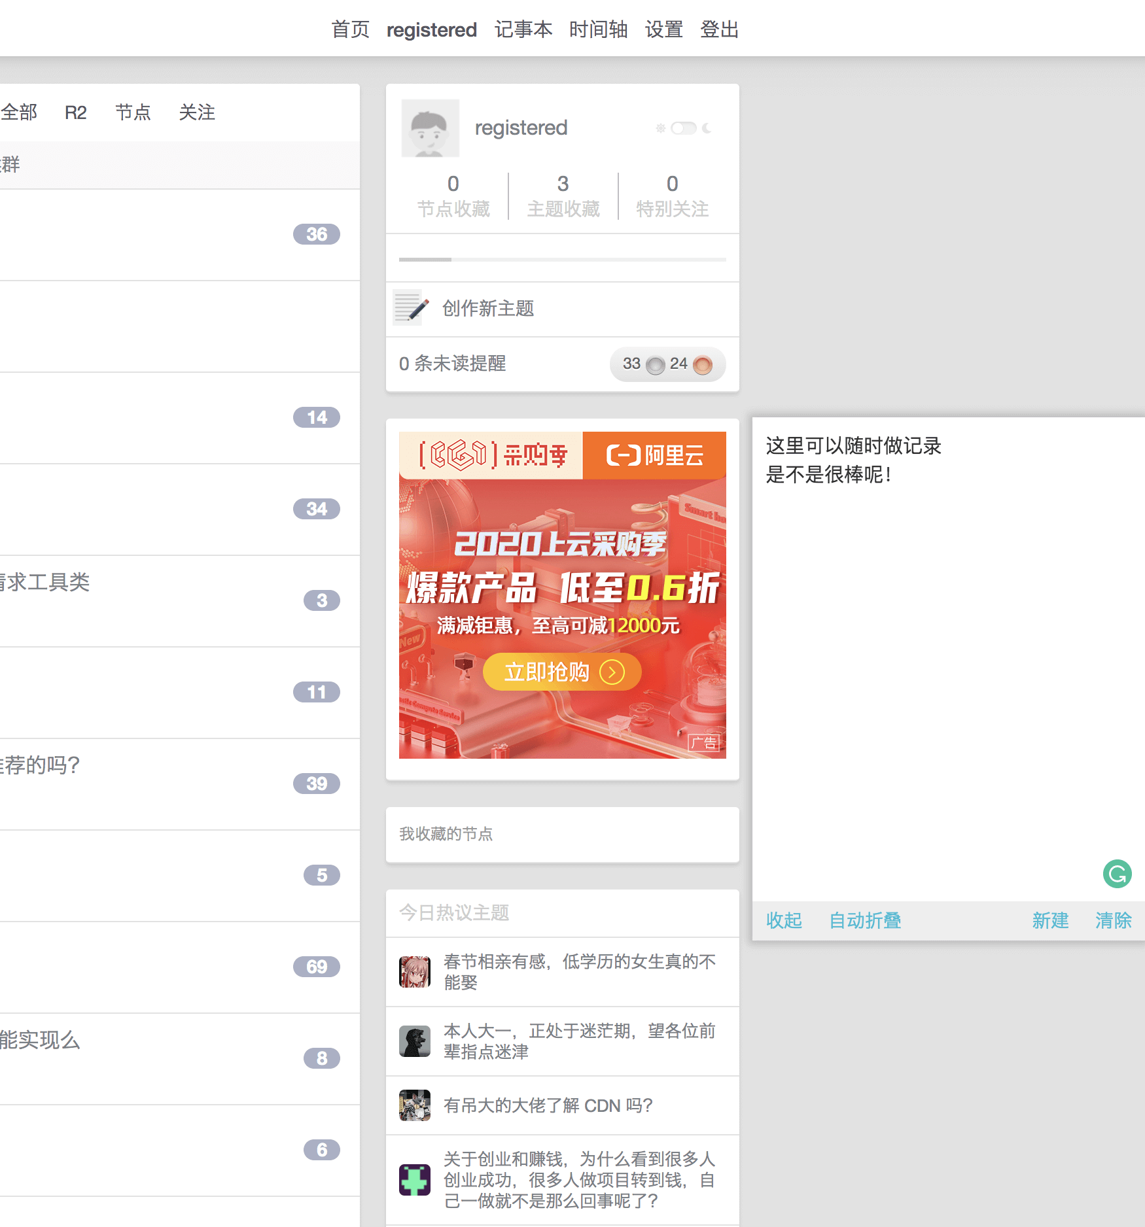Click the 广告 label on the ad
The width and height of the screenshot is (1145, 1227).
pos(704,743)
